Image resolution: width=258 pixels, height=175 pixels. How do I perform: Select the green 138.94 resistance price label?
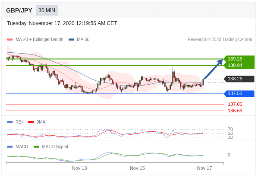pyautogui.click(x=235, y=65)
